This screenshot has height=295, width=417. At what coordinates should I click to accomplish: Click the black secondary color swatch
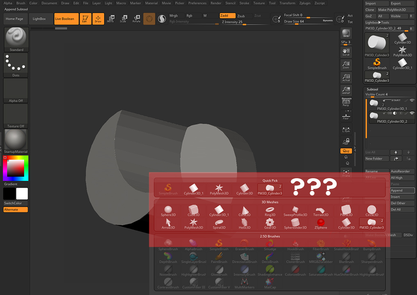pos(9,194)
